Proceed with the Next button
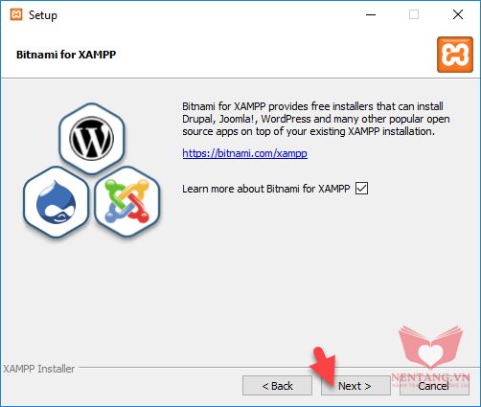 [355, 386]
